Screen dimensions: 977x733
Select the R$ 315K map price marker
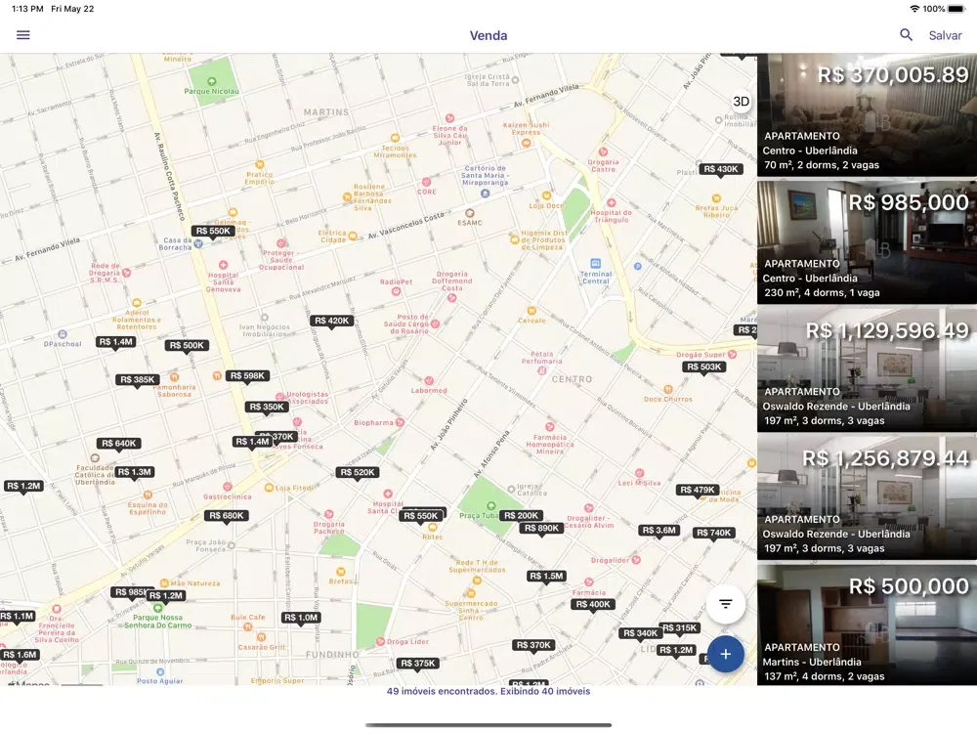pos(679,627)
